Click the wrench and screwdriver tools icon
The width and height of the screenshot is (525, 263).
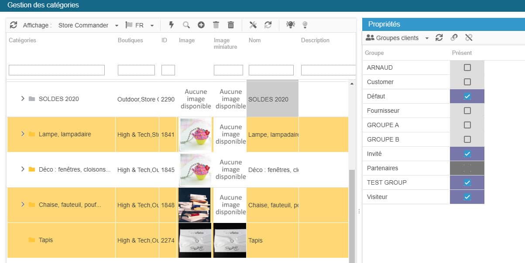click(x=253, y=25)
